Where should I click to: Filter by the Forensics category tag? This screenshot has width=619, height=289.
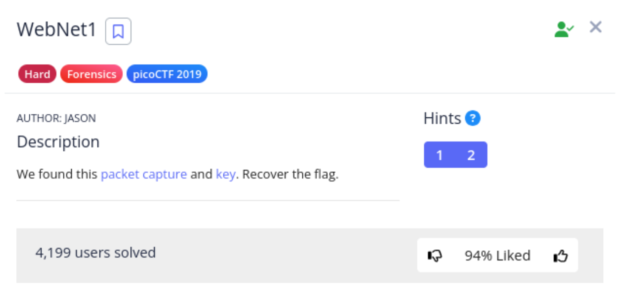[x=92, y=74]
